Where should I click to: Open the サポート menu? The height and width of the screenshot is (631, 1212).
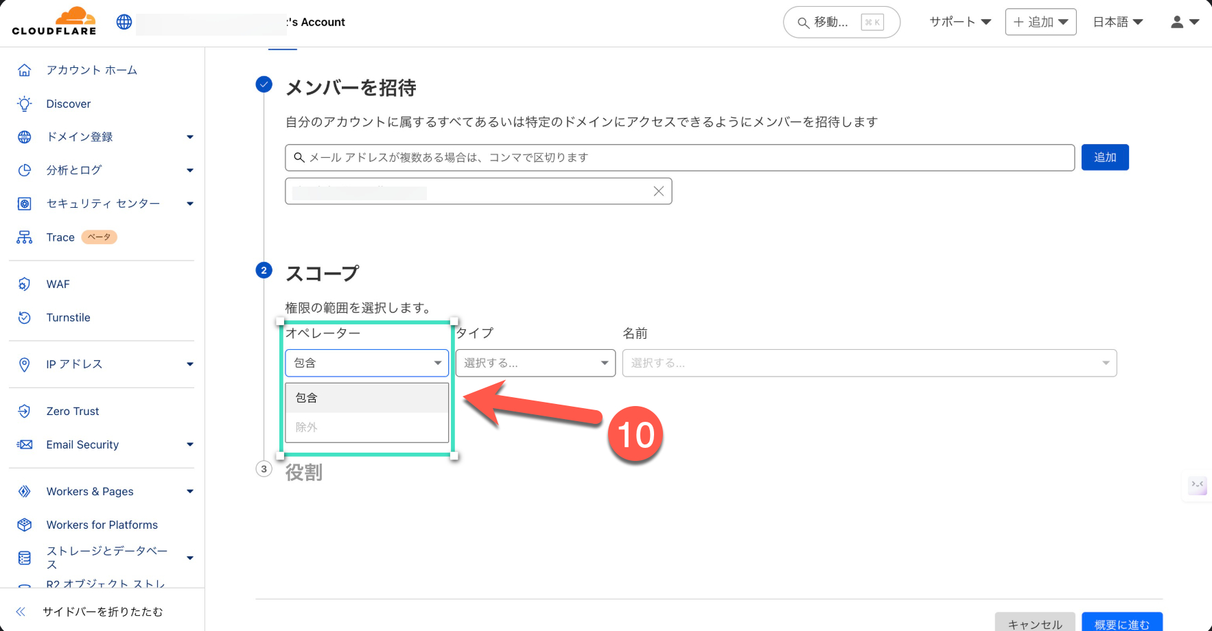pyautogui.click(x=959, y=22)
